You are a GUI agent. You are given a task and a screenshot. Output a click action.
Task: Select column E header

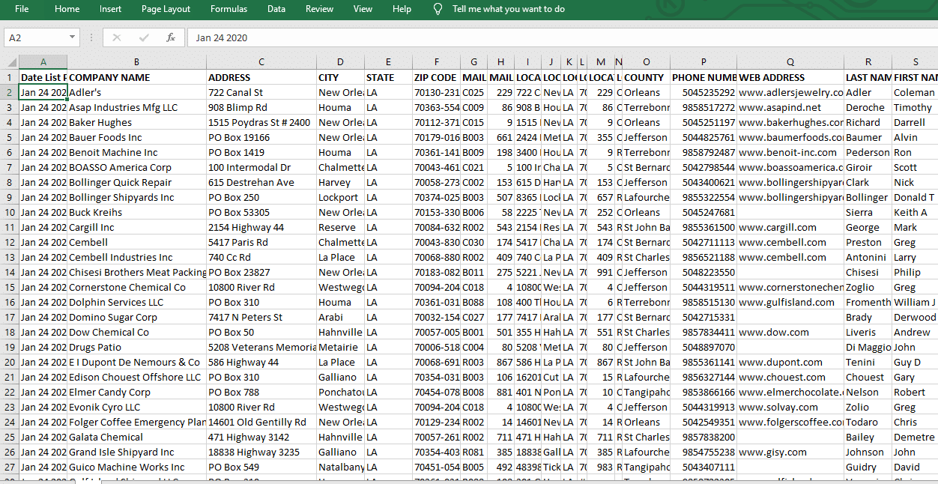388,62
